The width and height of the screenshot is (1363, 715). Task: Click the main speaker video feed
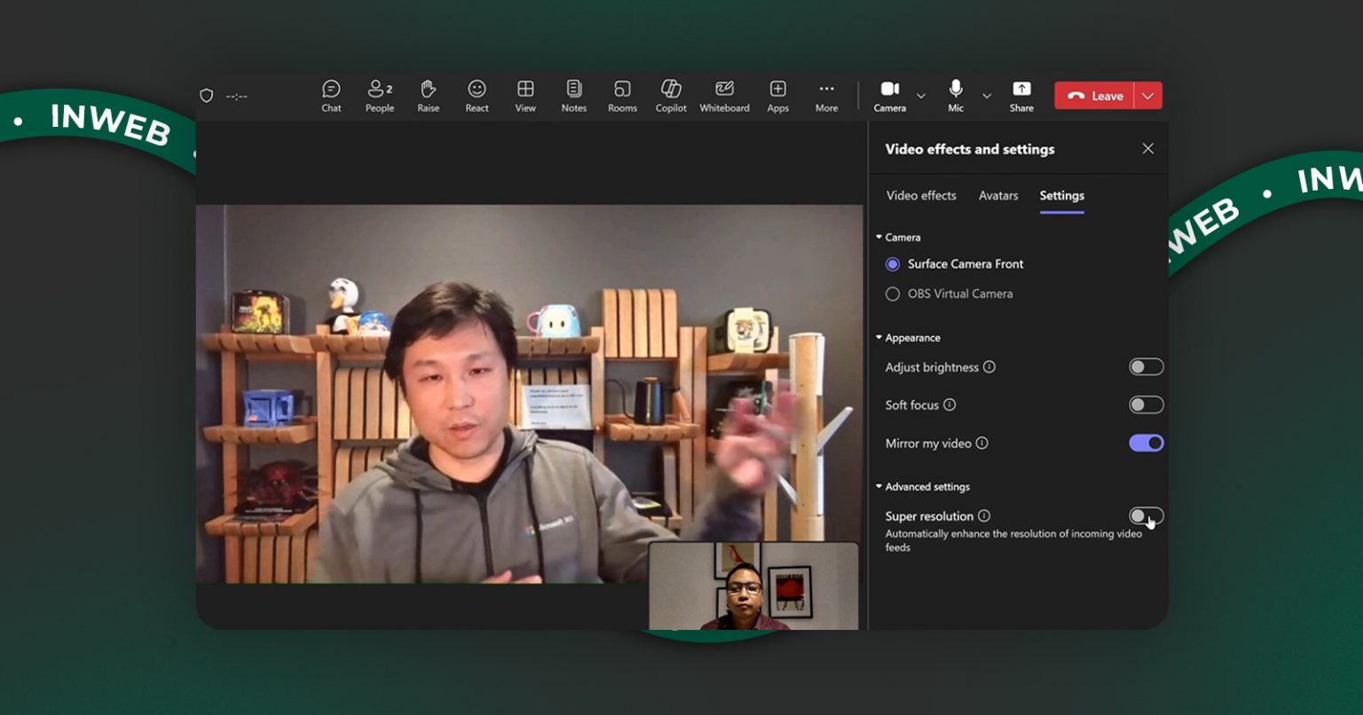[529, 394]
